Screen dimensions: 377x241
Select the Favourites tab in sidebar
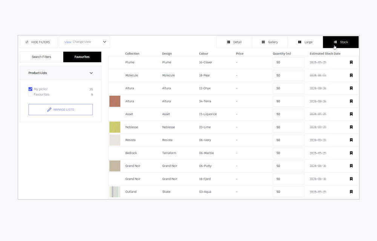82,57
